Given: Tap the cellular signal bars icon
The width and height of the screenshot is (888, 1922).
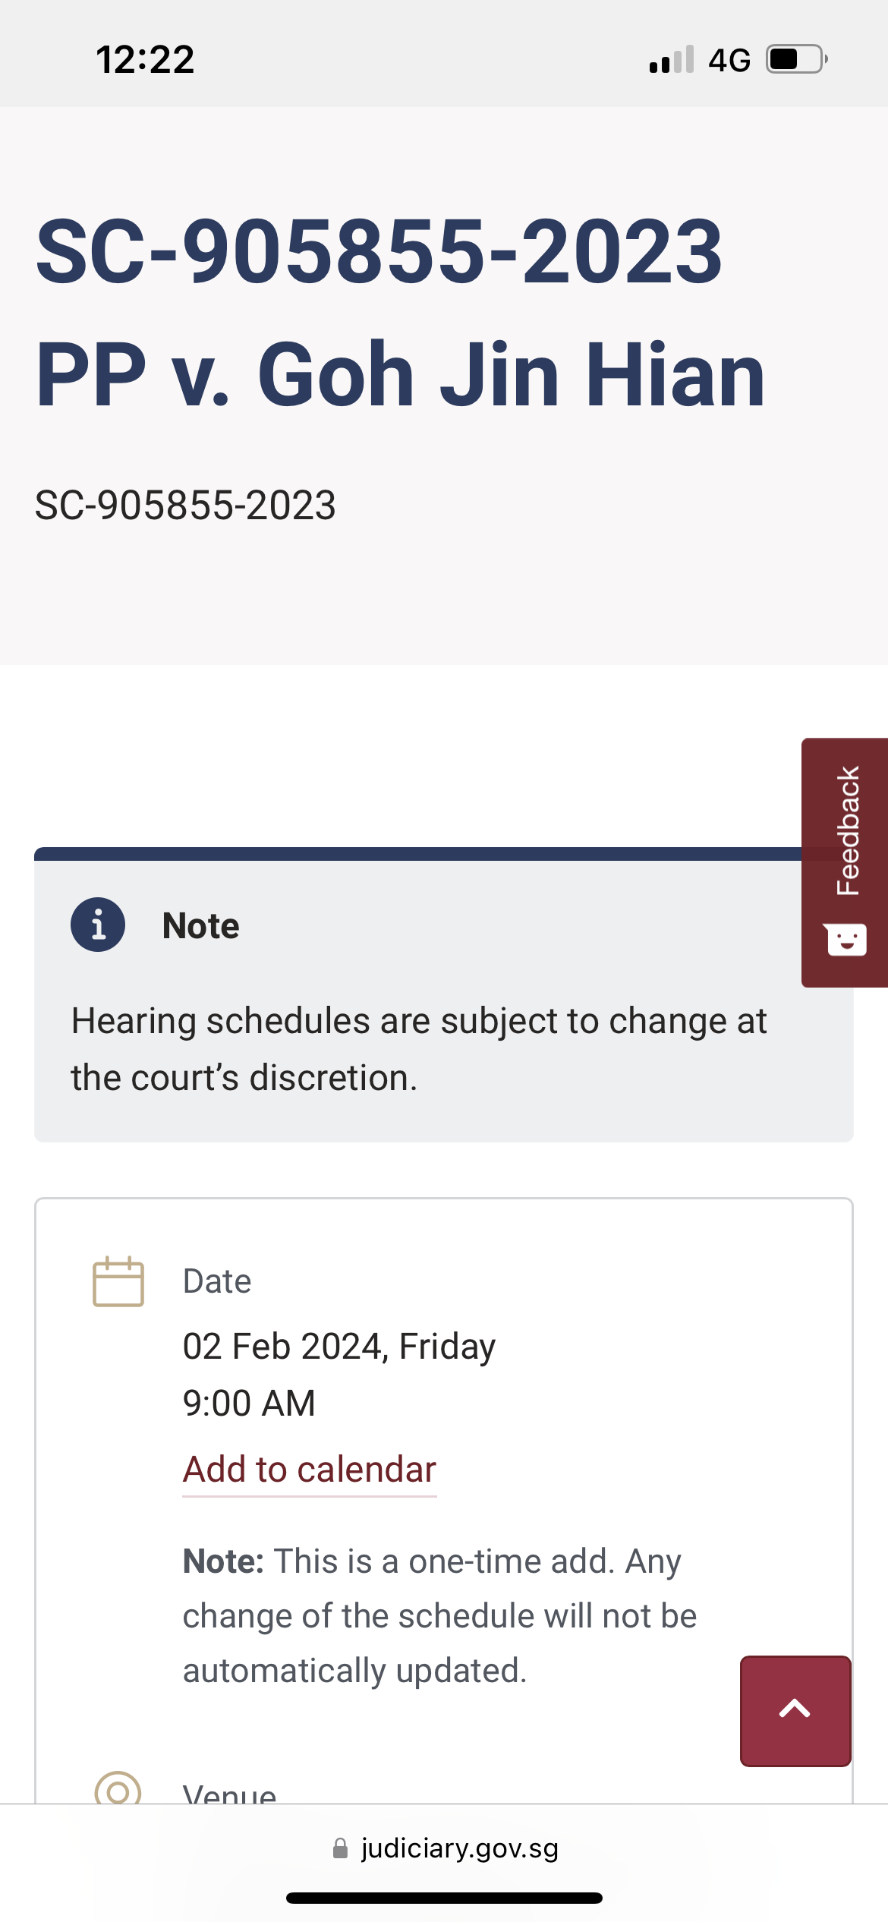Looking at the screenshot, I should click(x=672, y=59).
